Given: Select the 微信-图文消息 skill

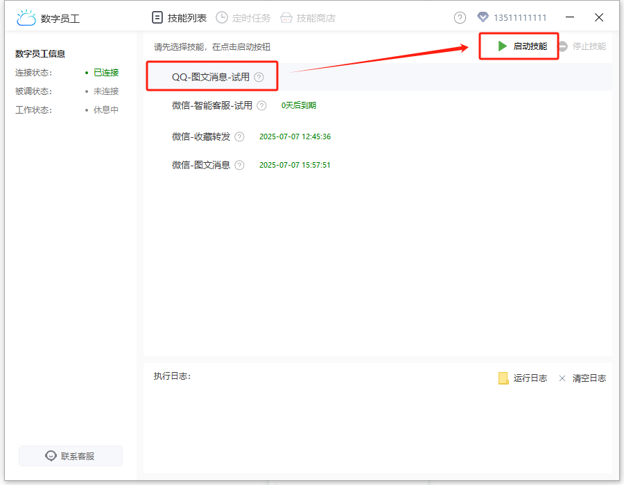Looking at the screenshot, I should (x=201, y=165).
